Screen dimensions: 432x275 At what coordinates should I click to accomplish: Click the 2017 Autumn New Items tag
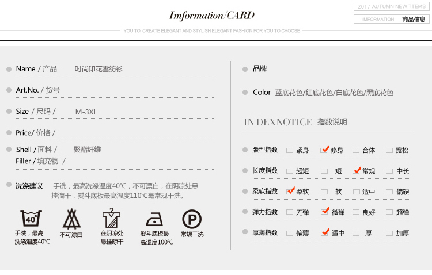(x=391, y=6)
